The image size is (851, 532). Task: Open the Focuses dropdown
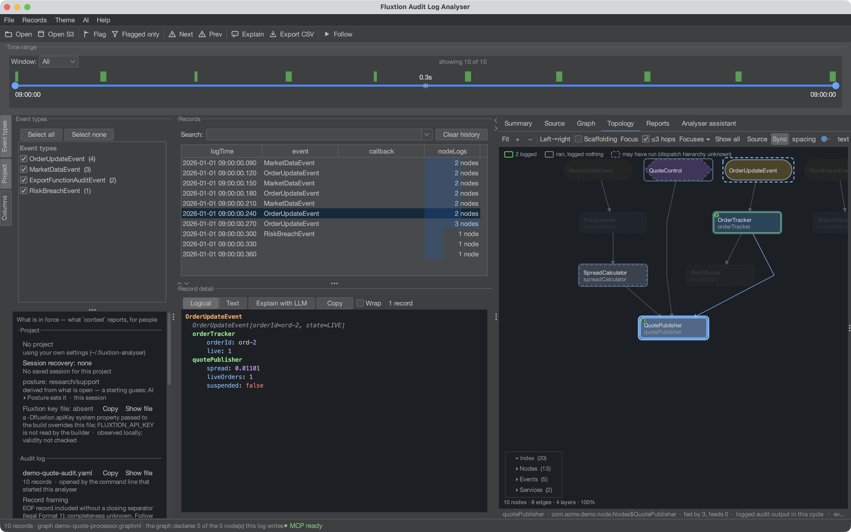[694, 139]
